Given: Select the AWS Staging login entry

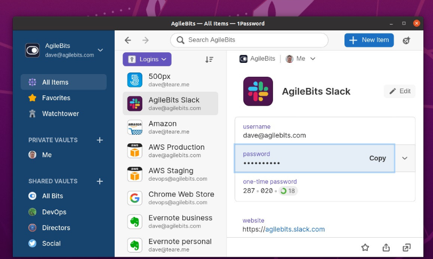Looking at the screenshot, I should (x=171, y=174).
